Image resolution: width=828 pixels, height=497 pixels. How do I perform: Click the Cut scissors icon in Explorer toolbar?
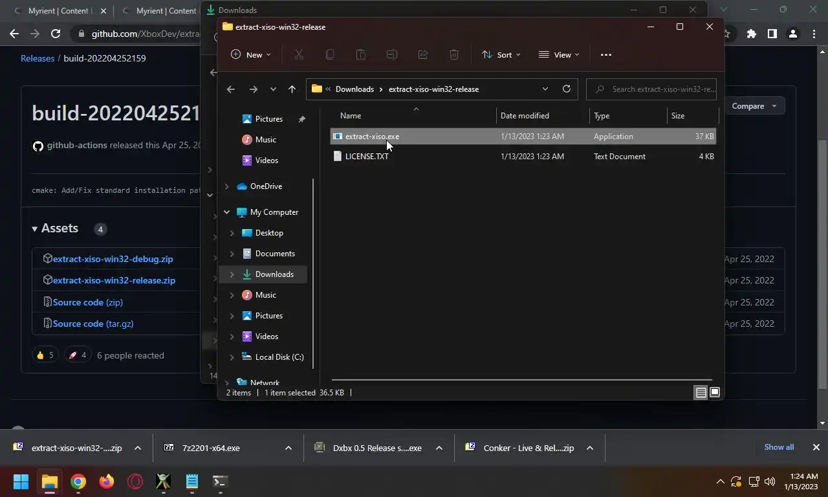(299, 55)
